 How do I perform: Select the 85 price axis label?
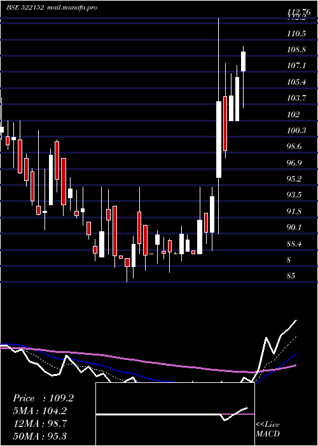(x=291, y=276)
